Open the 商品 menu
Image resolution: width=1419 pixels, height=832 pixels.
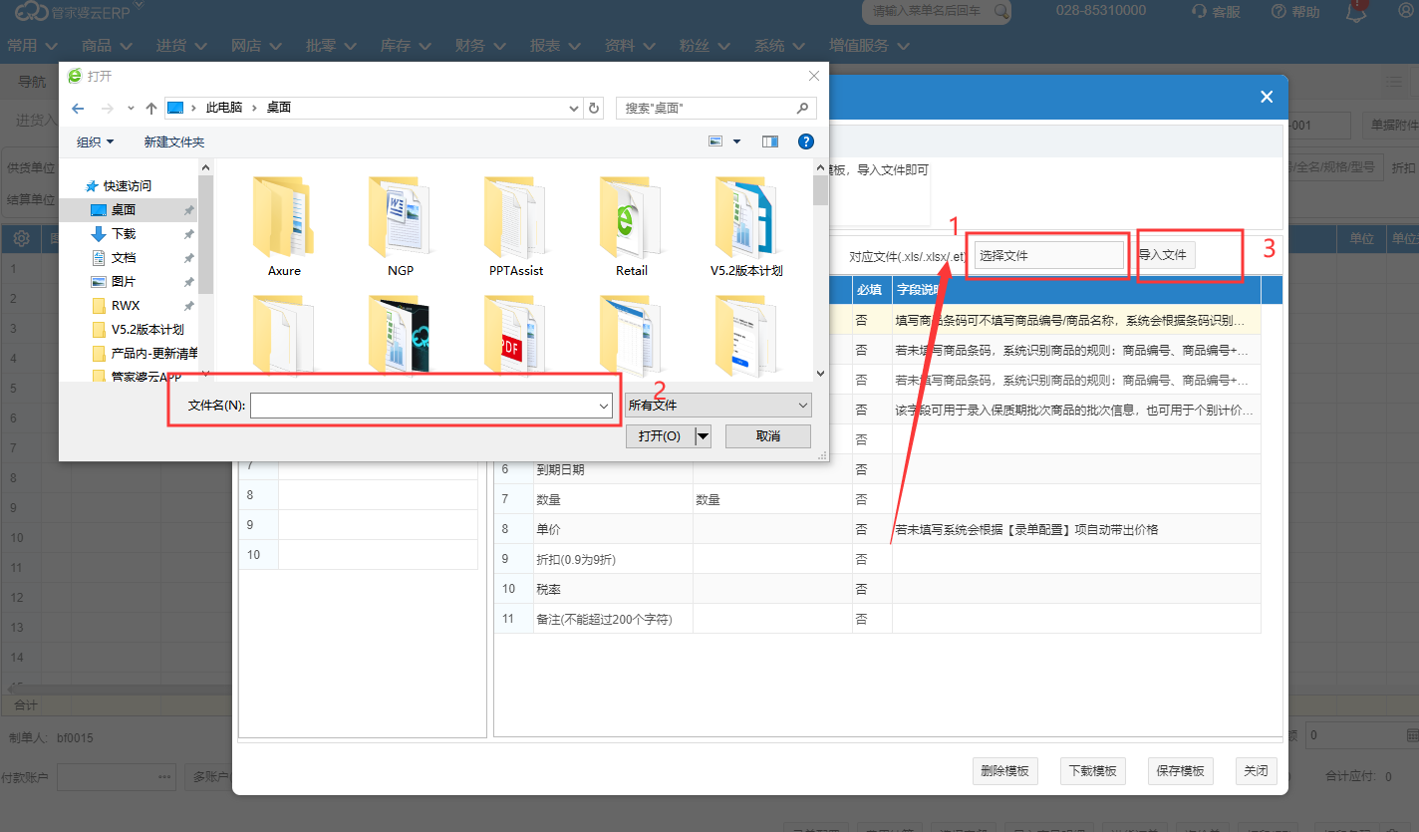(107, 45)
